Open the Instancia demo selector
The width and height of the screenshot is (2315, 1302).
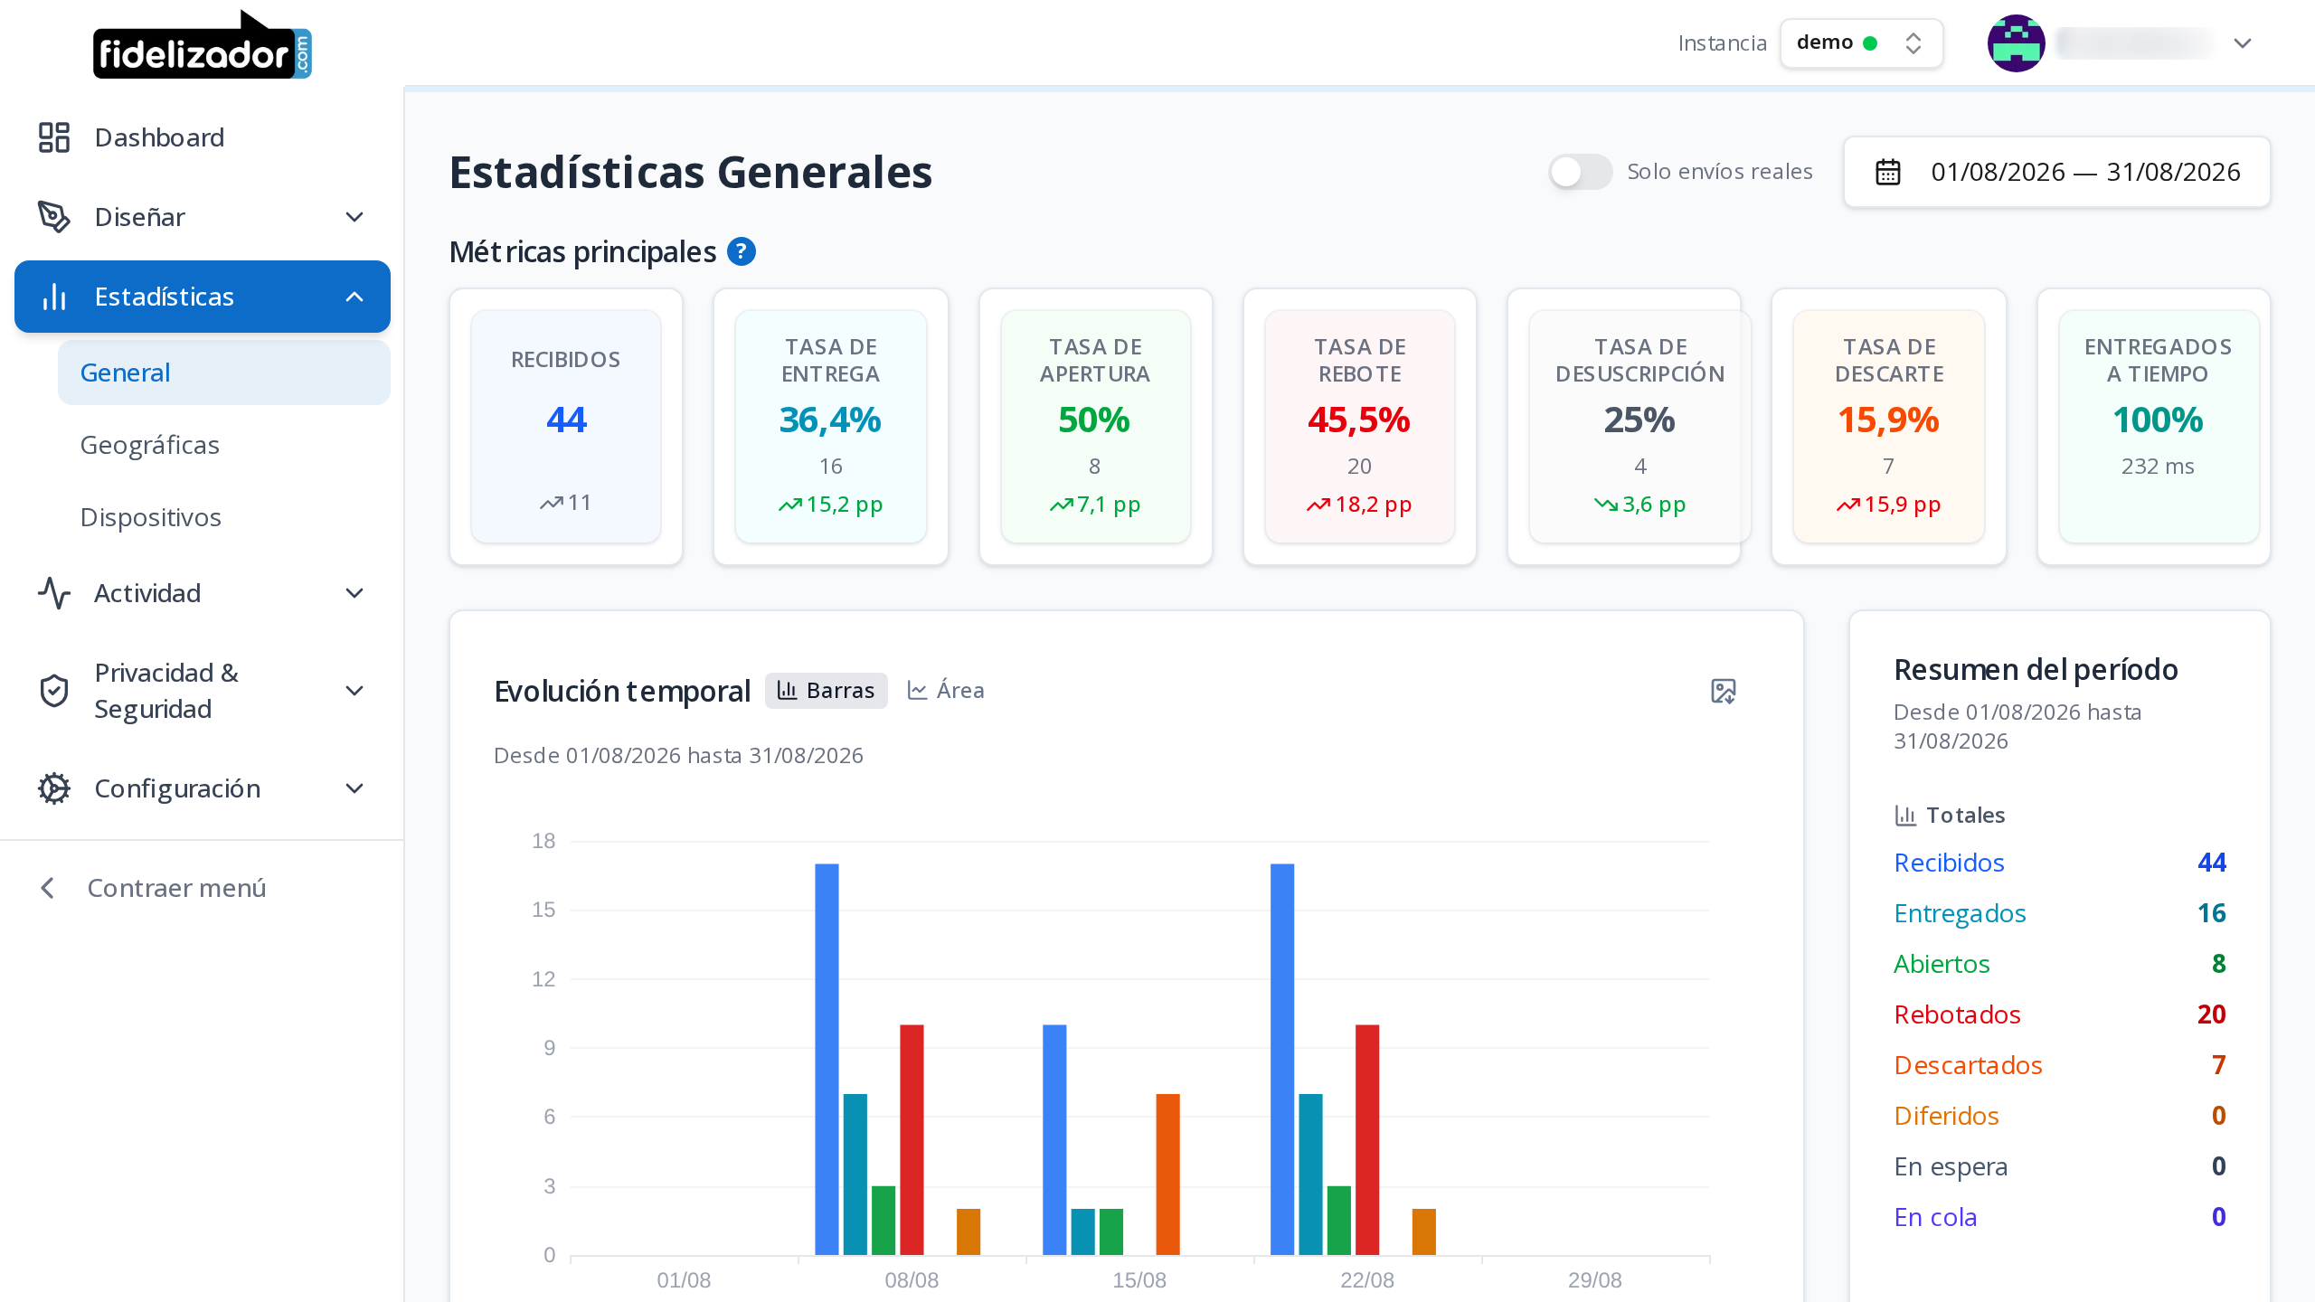coord(1861,43)
